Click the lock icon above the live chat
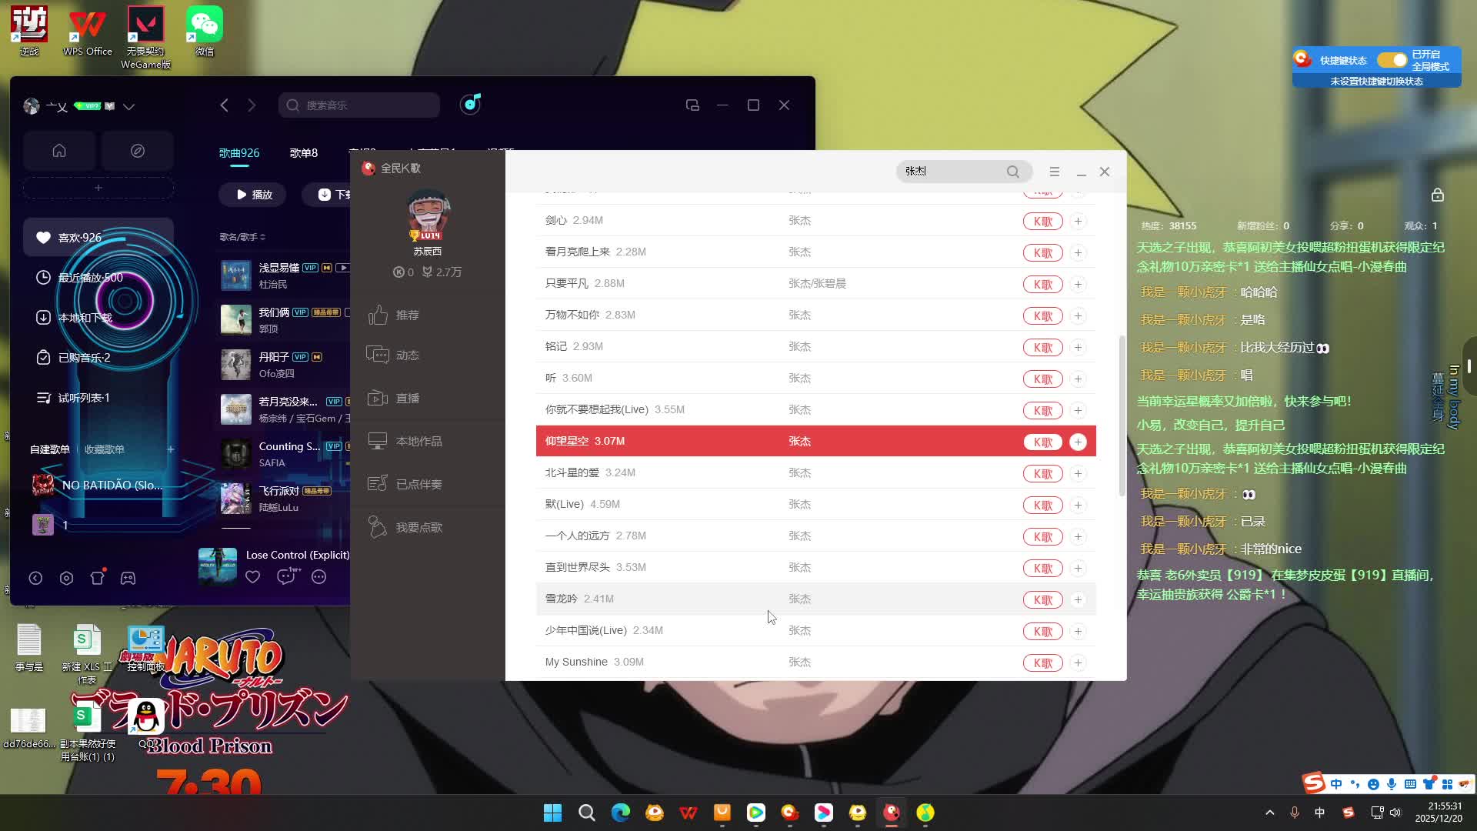Image resolution: width=1477 pixels, height=831 pixels. (x=1437, y=195)
